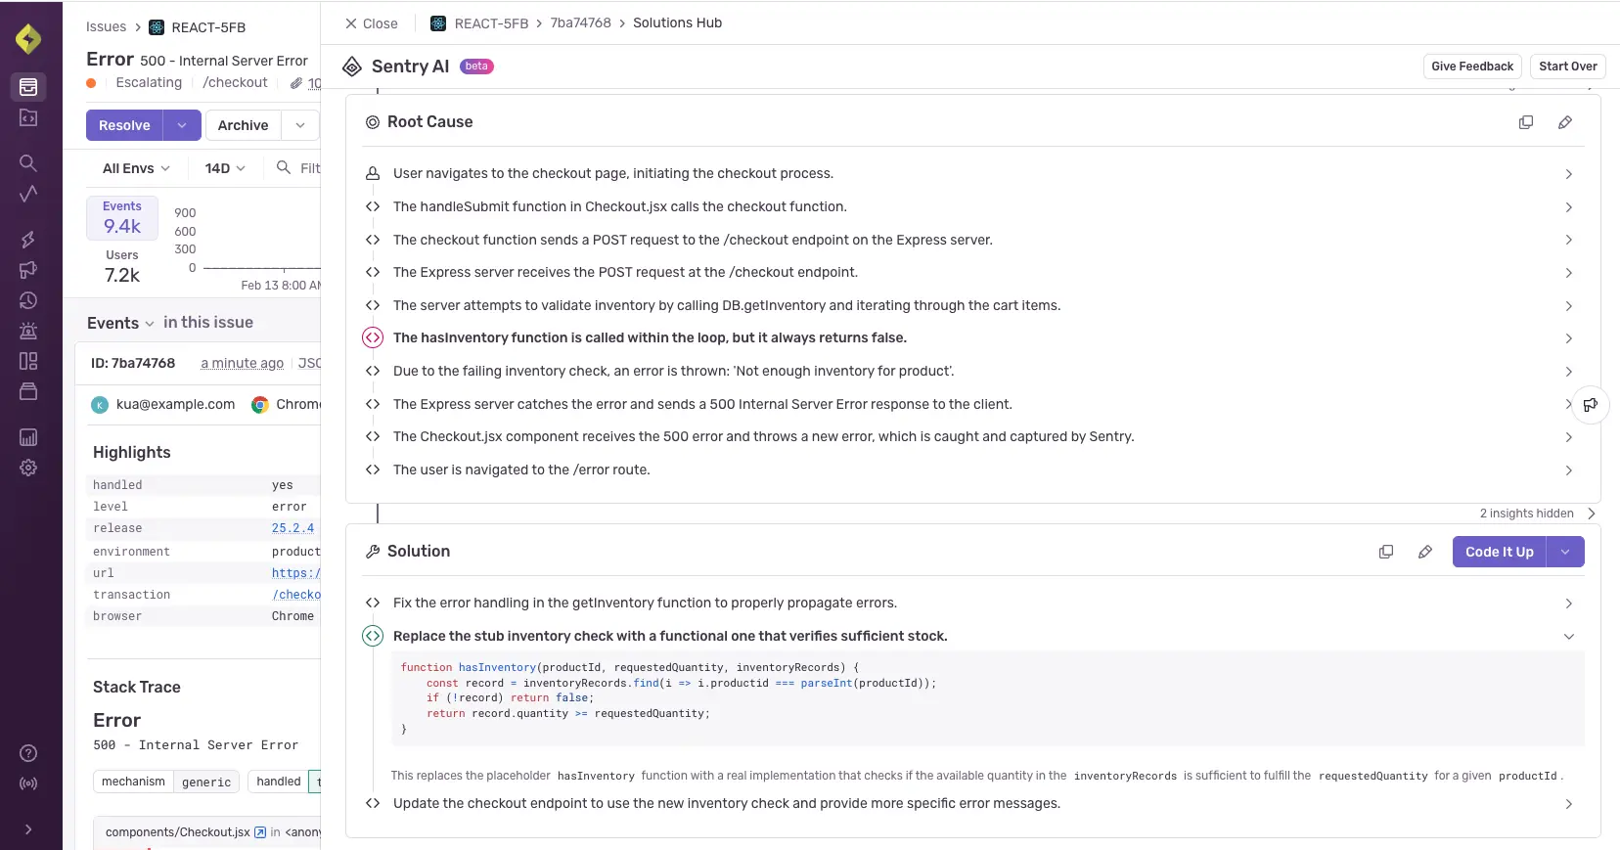Click the mechanism generic tag

(166, 782)
